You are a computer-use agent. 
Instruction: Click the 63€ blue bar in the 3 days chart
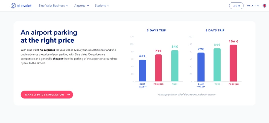click(143, 71)
